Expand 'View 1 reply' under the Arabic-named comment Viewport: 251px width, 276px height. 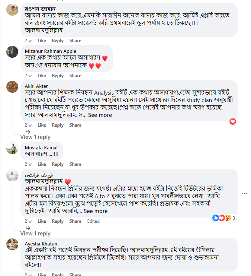point(35,233)
